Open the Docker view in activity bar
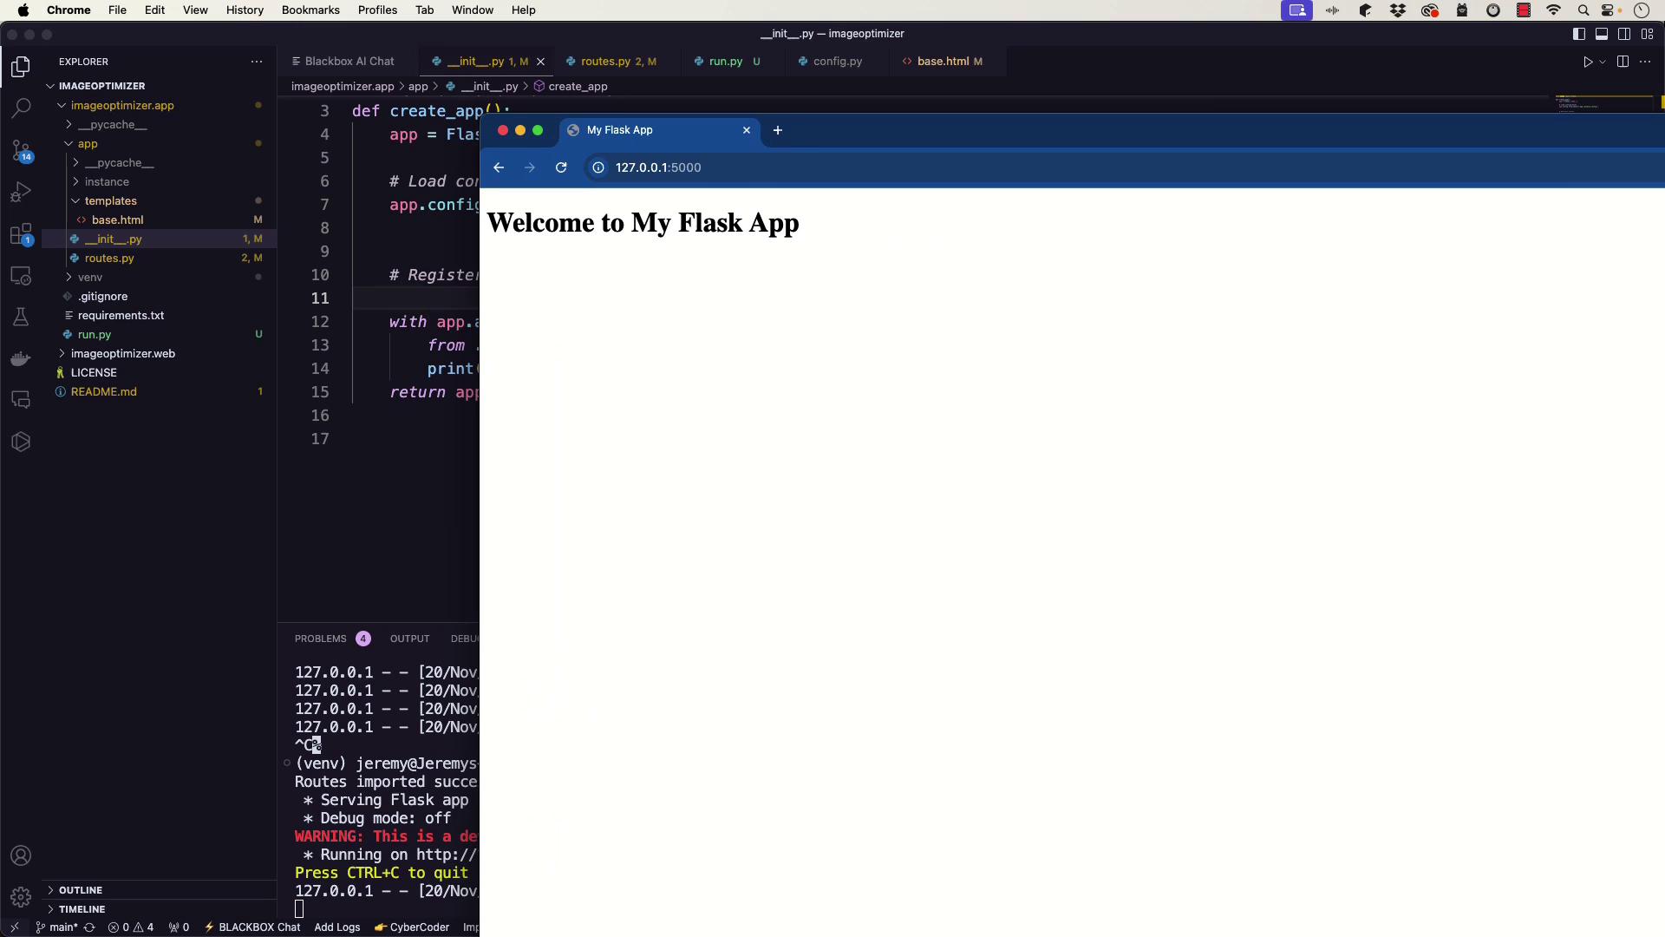This screenshot has height=937, width=1665. 21,358
